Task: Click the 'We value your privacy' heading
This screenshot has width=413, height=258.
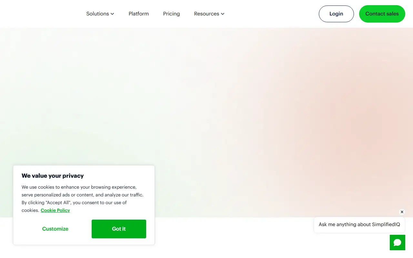Action: [x=53, y=176]
